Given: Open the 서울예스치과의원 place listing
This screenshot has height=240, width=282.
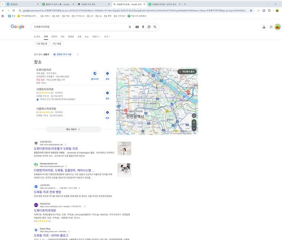Looking at the screenshot, I should [x=46, y=109].
